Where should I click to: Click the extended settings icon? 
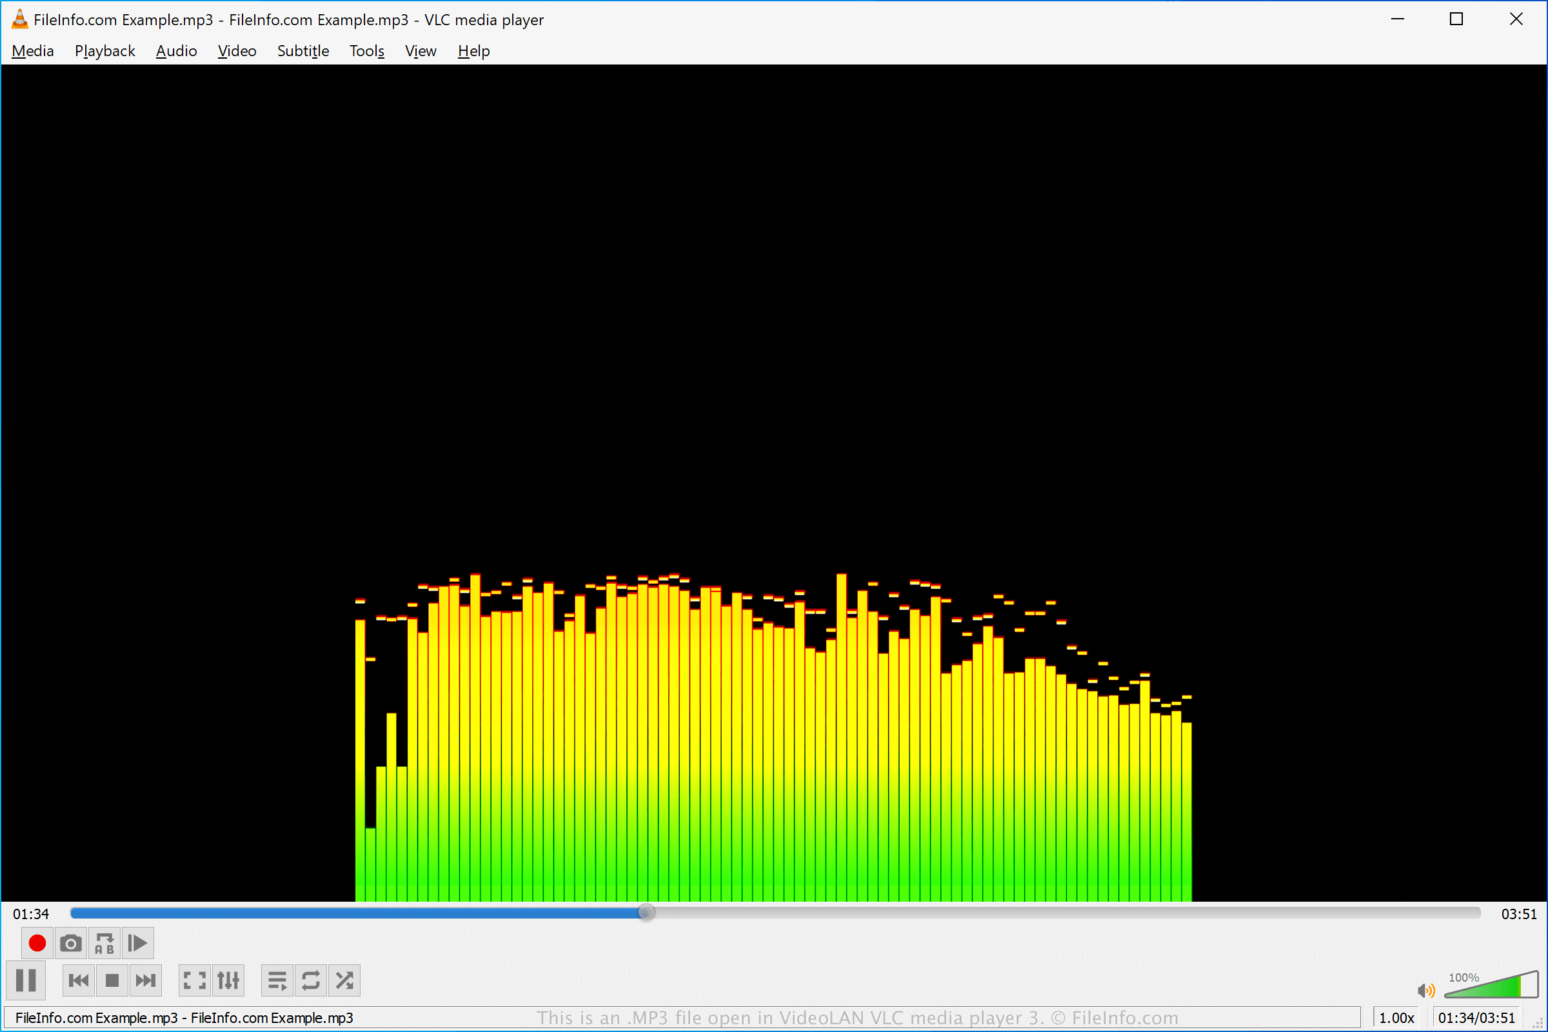point(227,980)
